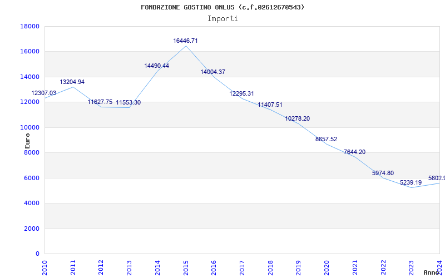445x278 pixels.
Task: Click y-axis tick 4000
Action: (32, 203)
